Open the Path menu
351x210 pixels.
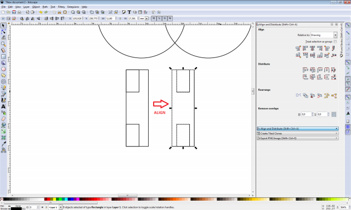coord(45,7)
